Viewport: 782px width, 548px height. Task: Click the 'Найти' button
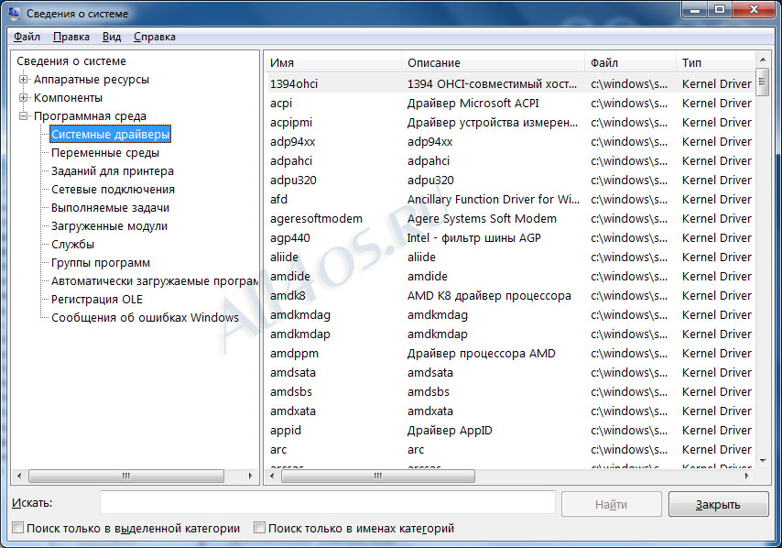pyautogui.click(x=612, y=505)
